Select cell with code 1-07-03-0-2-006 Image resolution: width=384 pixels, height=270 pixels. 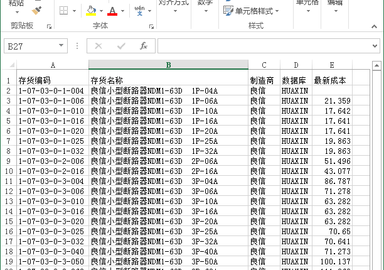[53, 161]
